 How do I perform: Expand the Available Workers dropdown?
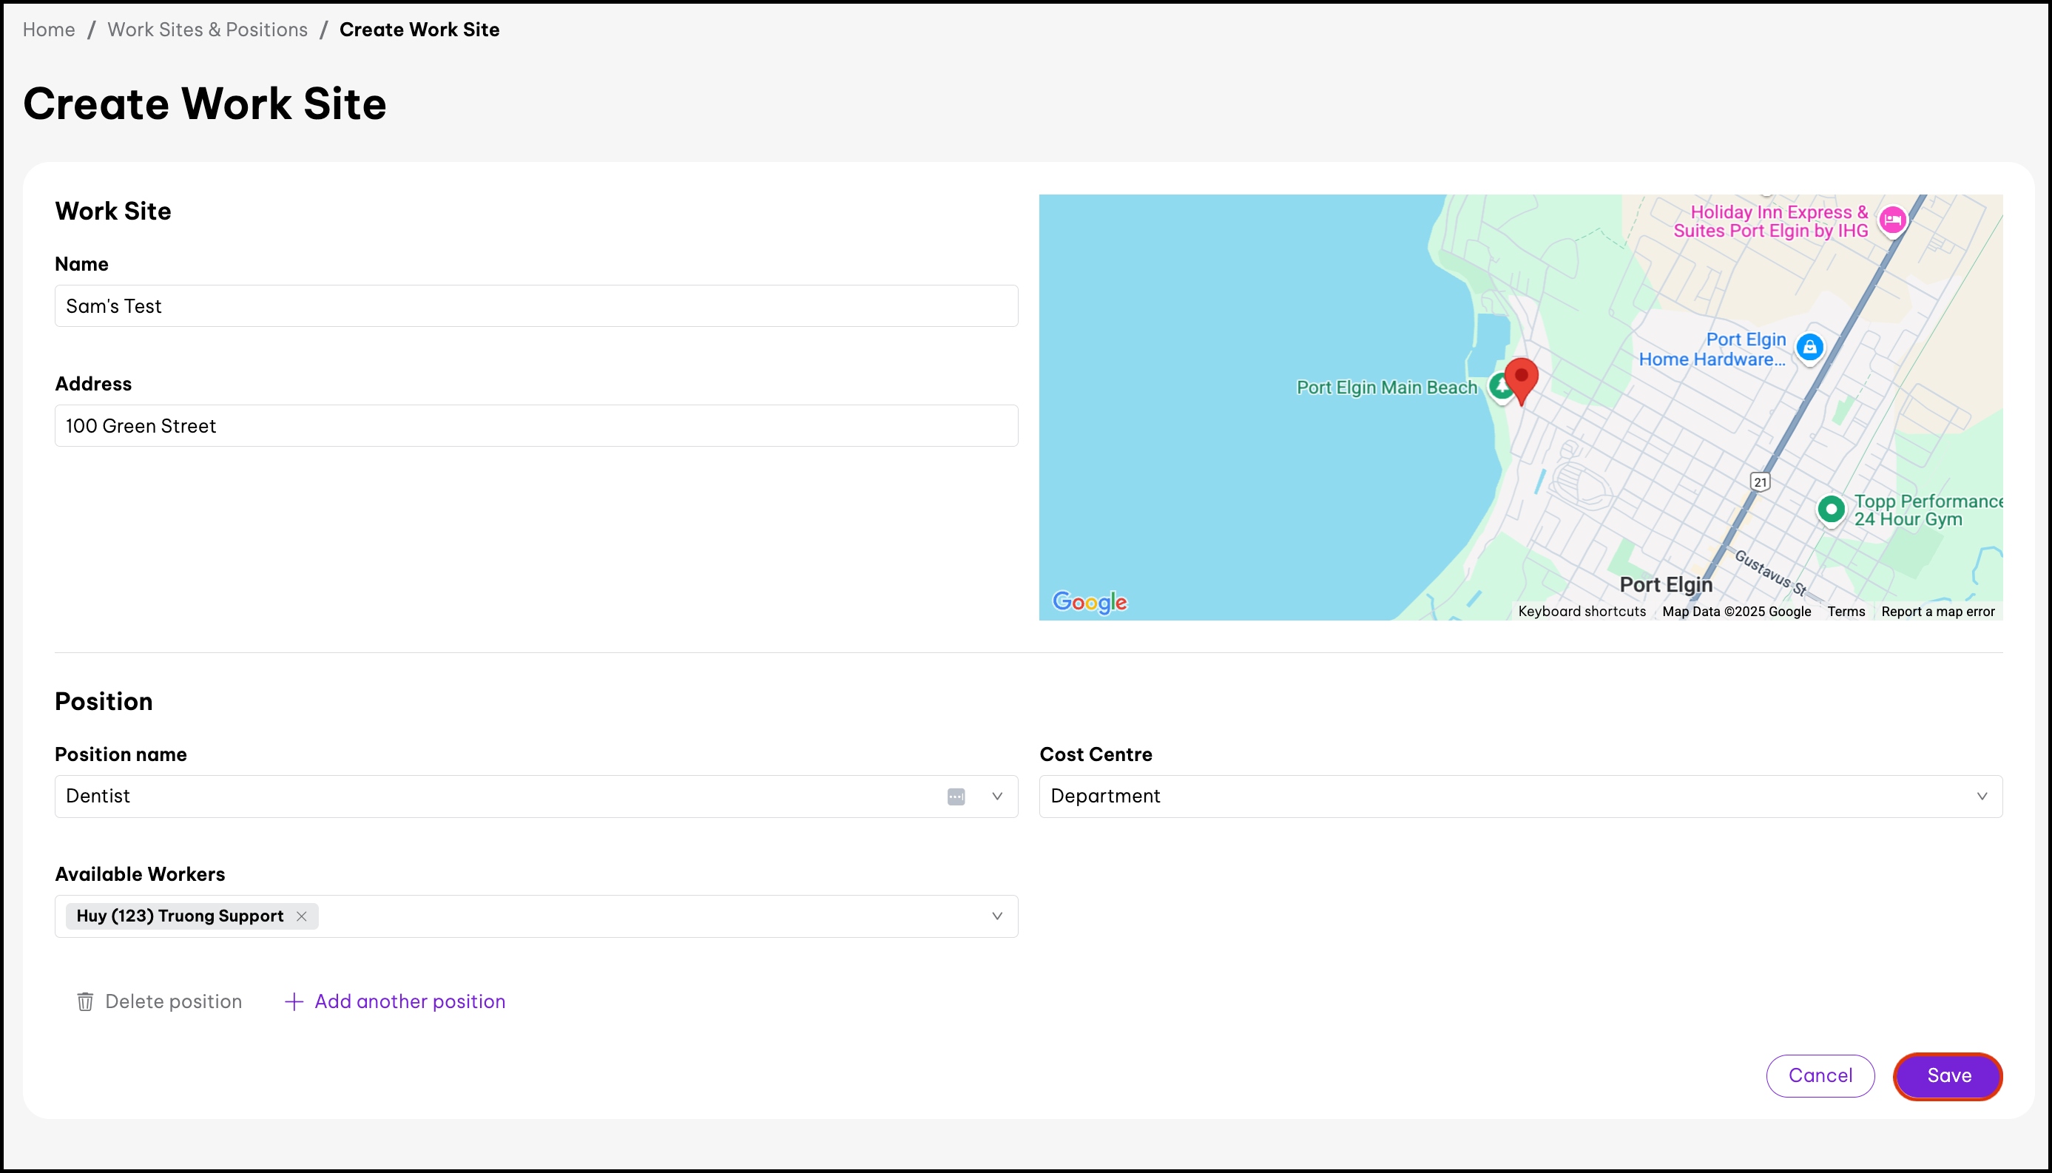pos(996,916)
